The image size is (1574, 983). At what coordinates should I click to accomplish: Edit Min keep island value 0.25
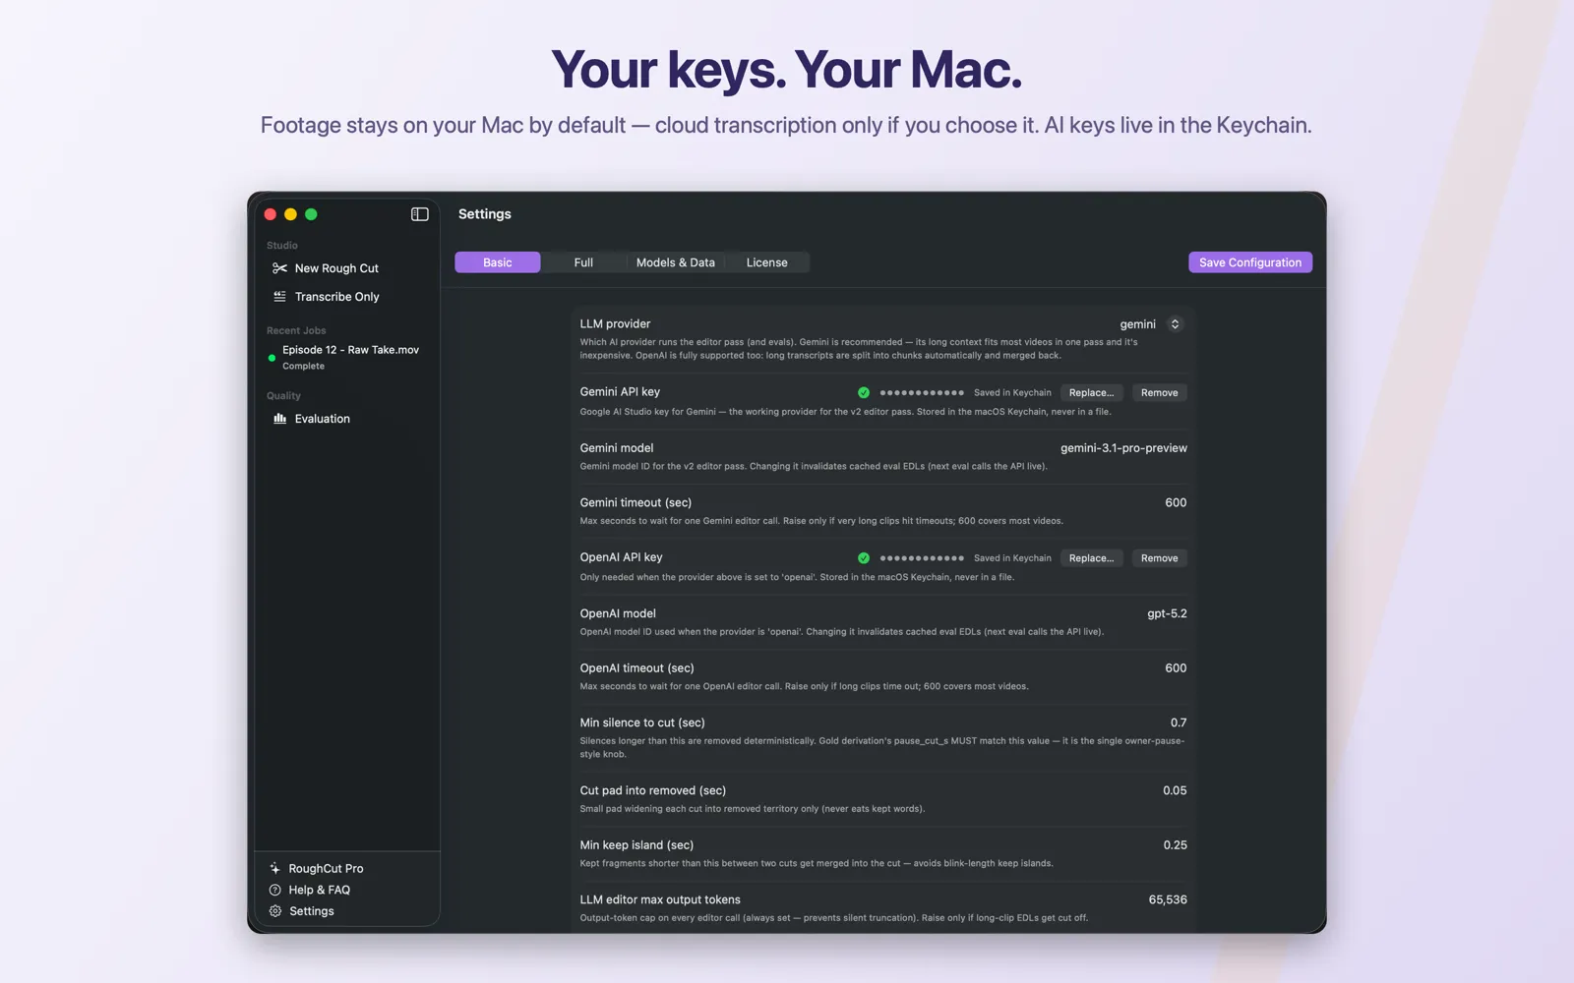coord(1175,845)
